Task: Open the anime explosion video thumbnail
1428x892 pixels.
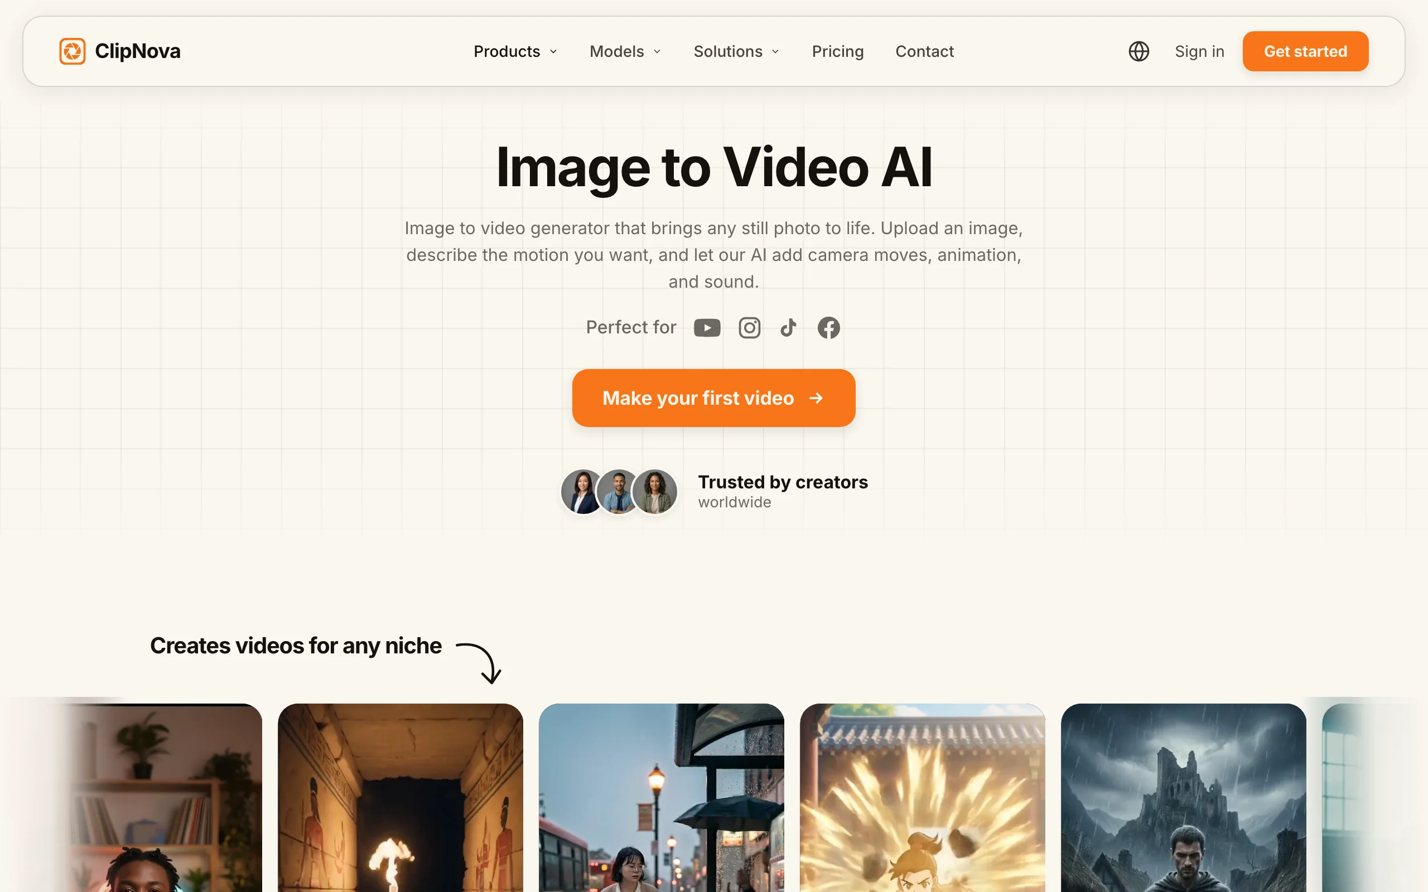Action: 922,798
